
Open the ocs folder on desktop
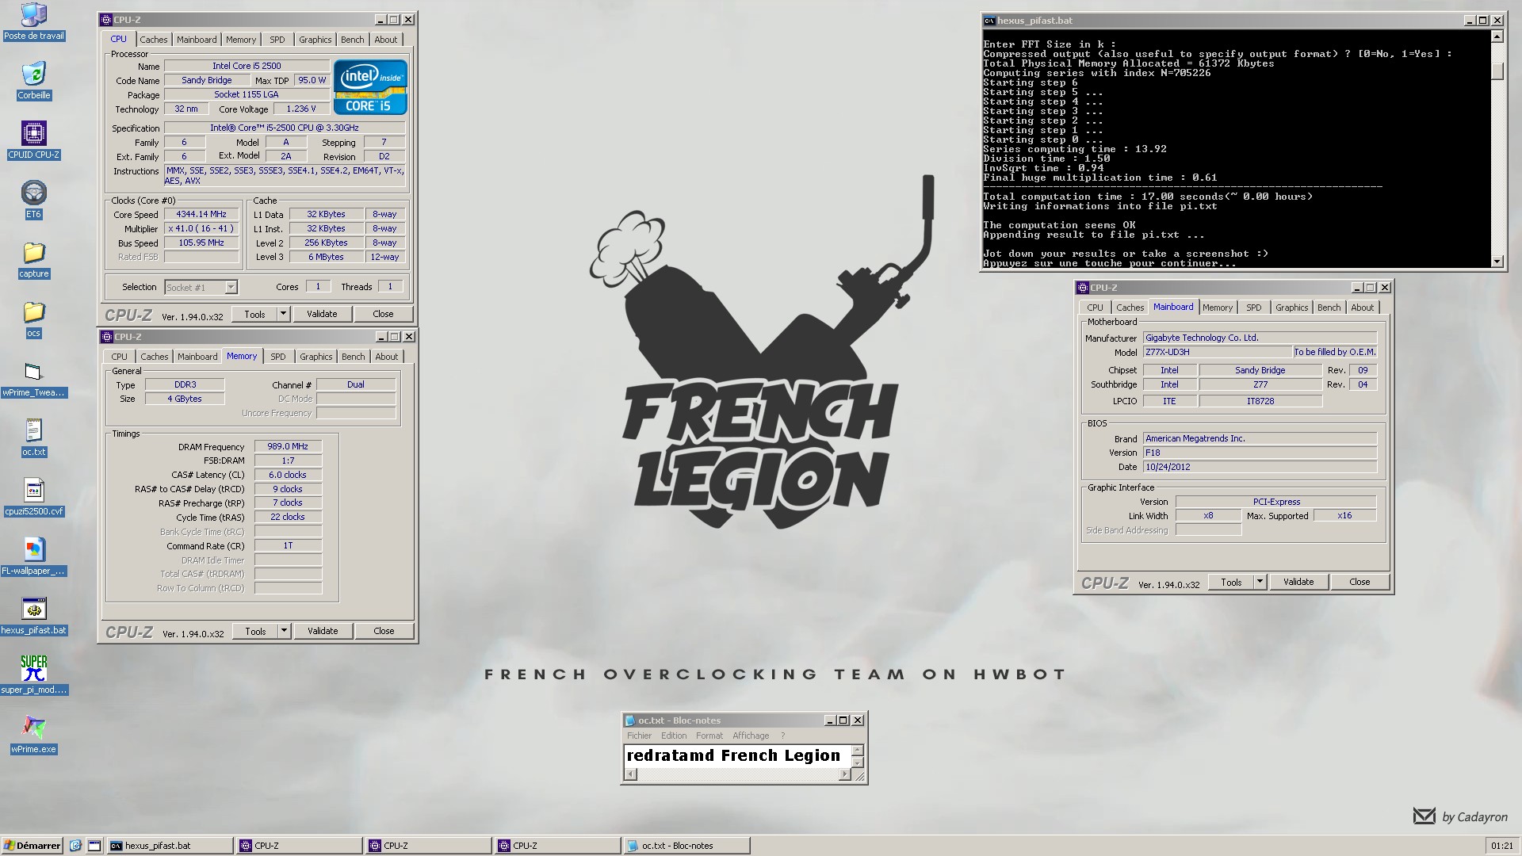(33, 319)
